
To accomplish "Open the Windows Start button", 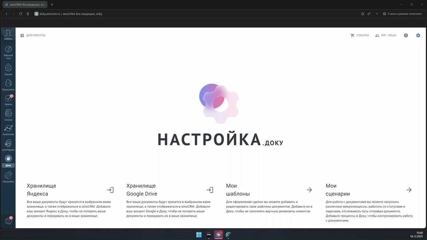I will (199, 235).
